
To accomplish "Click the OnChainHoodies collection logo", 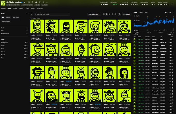I will tap(3, 3).
